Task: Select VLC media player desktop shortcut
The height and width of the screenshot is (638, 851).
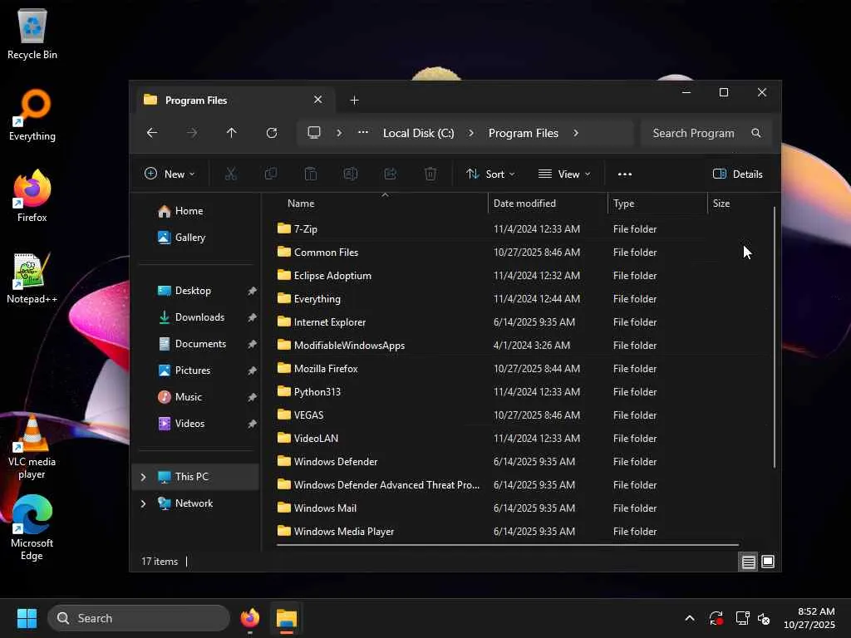Action: point(32,446)
